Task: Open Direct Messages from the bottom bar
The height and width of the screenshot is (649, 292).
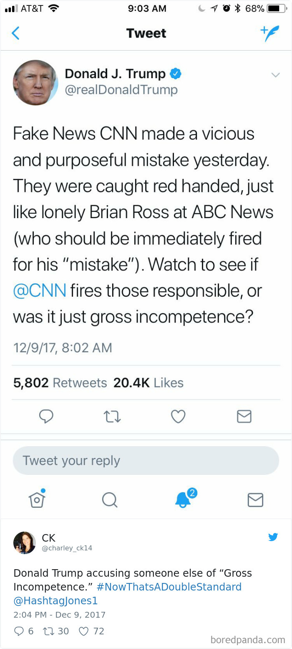Action: pos(255,500)
